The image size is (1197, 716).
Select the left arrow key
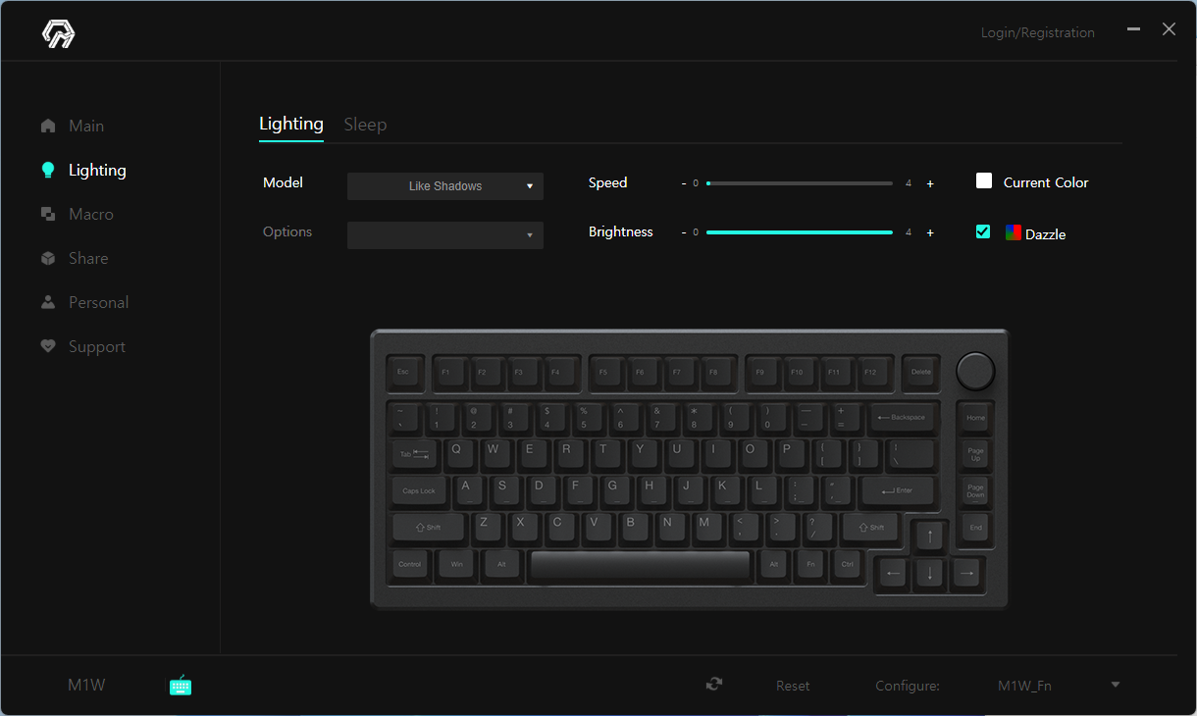893,573
